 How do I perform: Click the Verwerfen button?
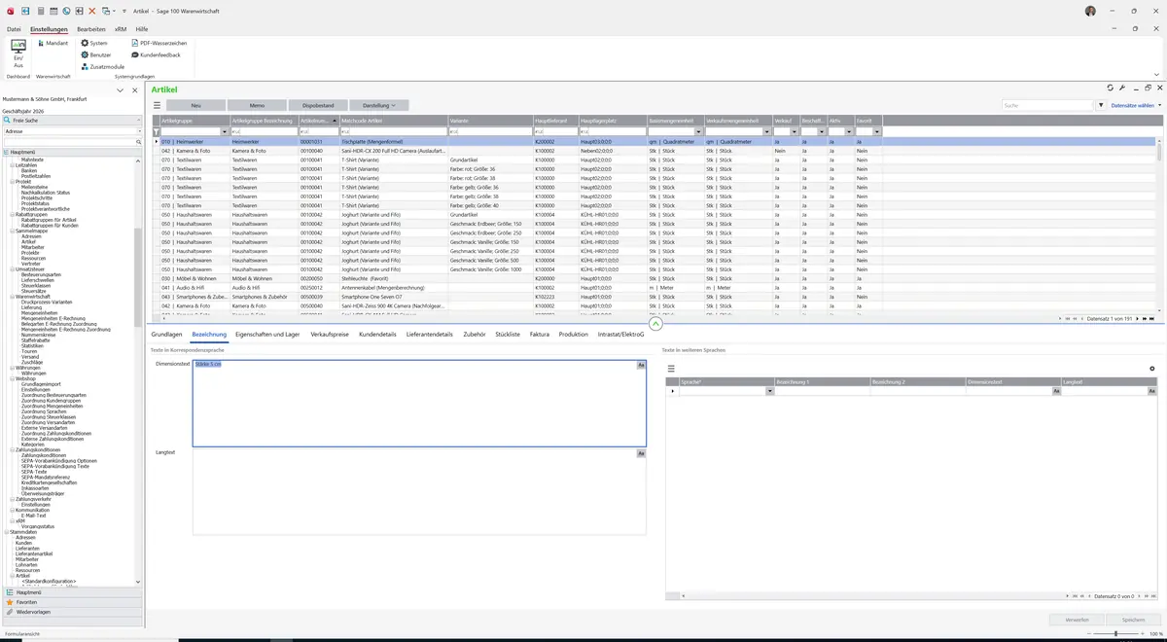point(1077,619)
